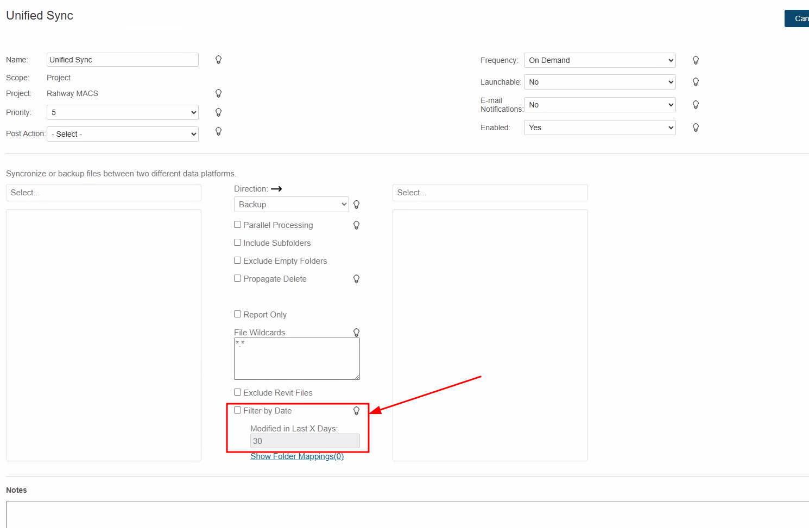Click the lightbulb beside Filter by Date

click(356, 411)
